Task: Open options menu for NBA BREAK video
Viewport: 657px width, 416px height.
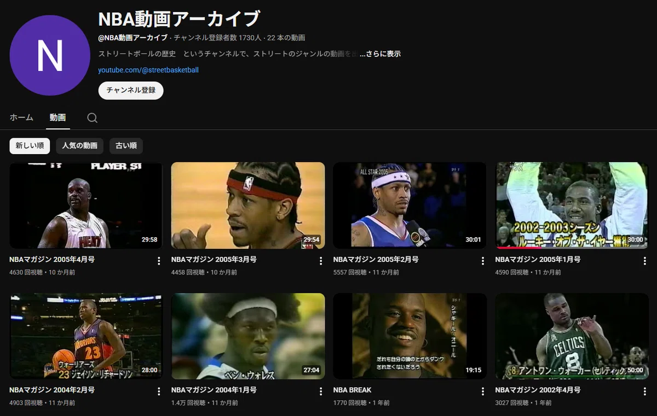Action: click(483, 391)
